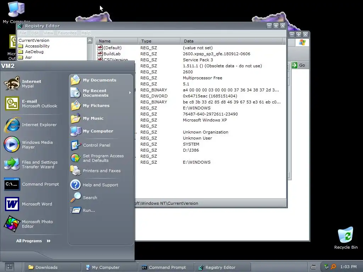Open Edit menu in Registry Editor
Image resolution: width=363 pixels, height=272 pixels.
coord(35,33)
